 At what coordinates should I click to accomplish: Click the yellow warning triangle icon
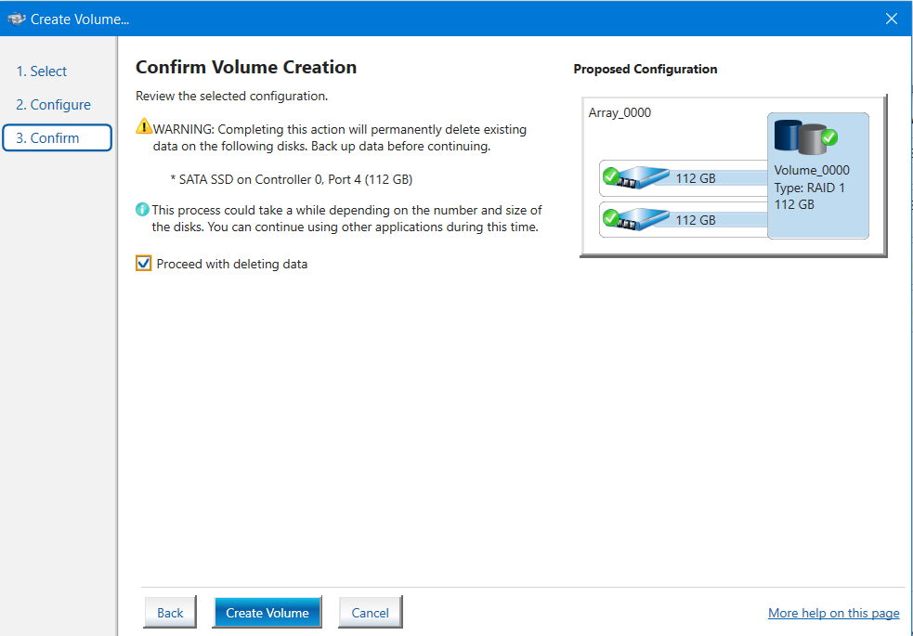click(144, 126)
